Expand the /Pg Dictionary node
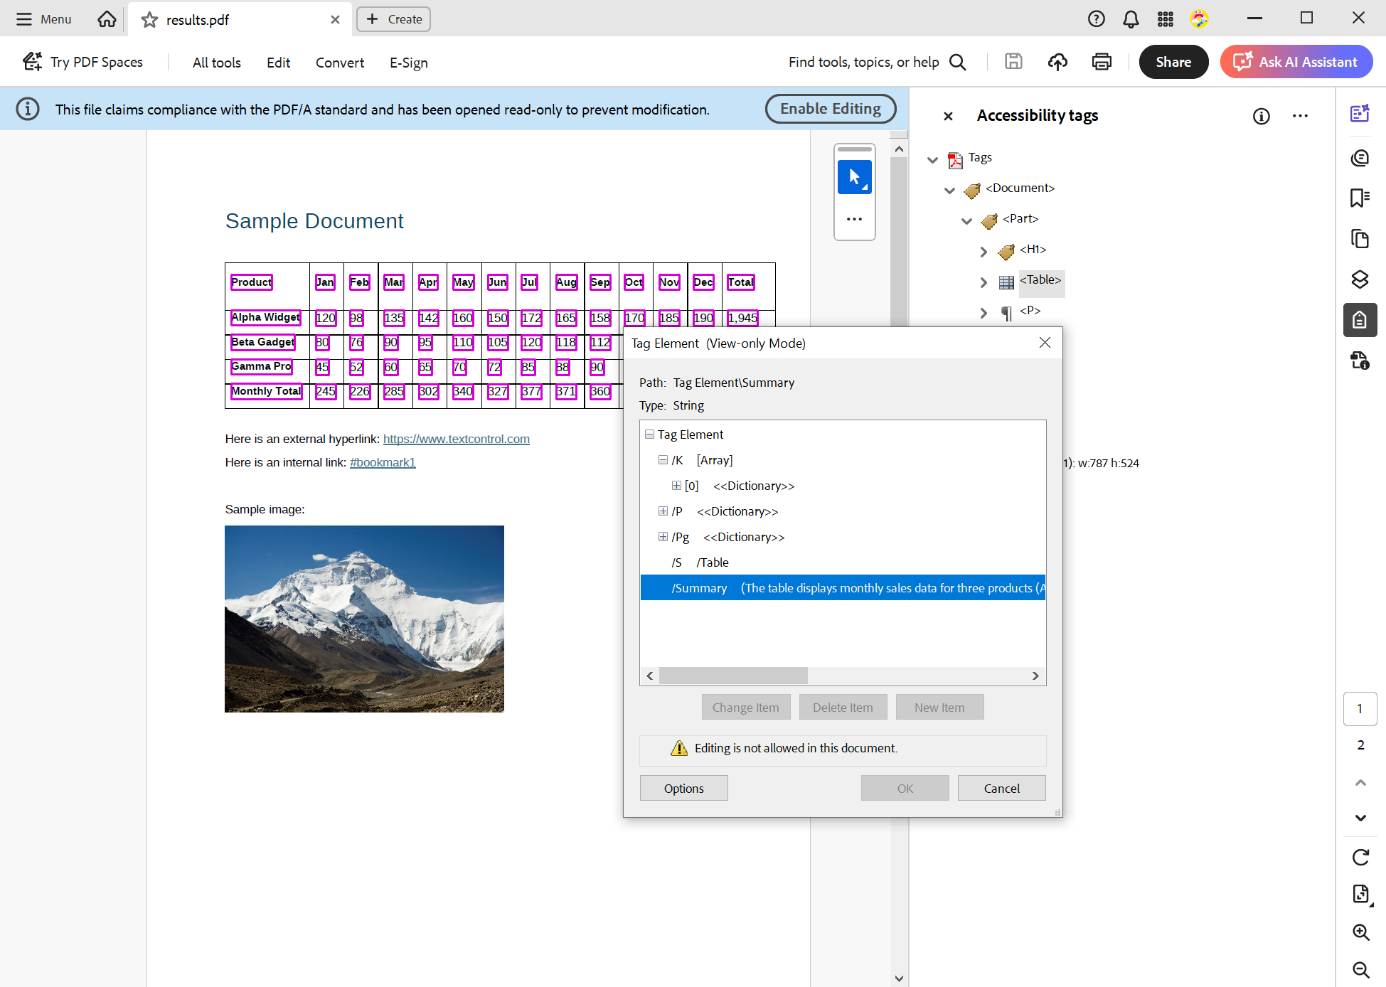The height and width of the screenshot is (987, 1386). tap(663, 537)
